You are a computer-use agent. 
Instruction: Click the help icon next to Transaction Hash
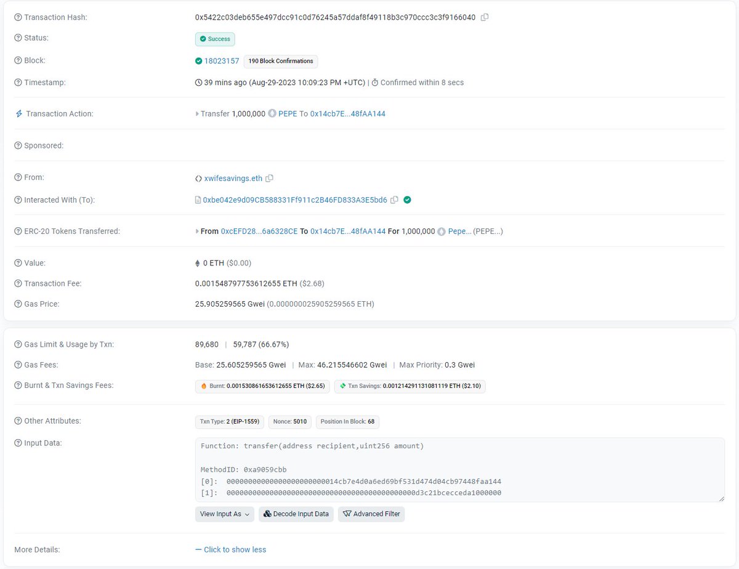(x=18, y=17)
